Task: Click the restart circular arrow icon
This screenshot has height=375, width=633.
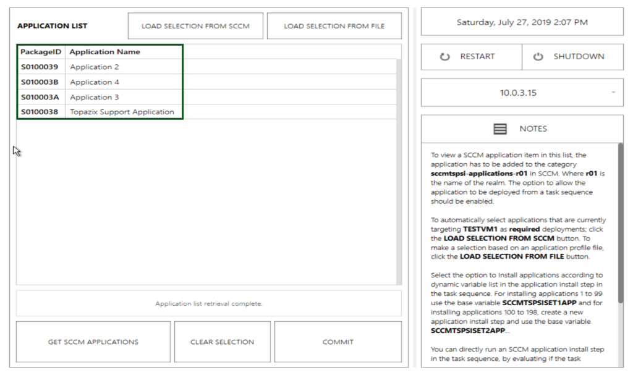Action: click(445, 57)
